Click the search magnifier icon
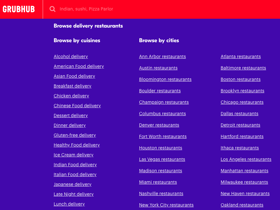280x210 pixels. click(x=52, y=9)
